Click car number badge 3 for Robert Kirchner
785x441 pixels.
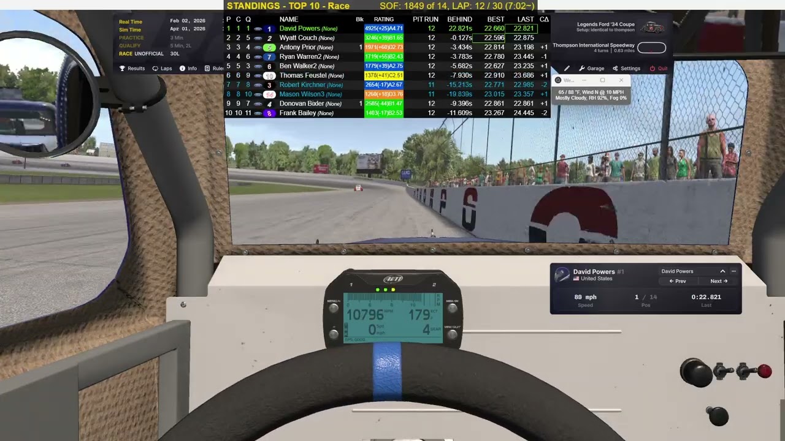[x=269, y=85]
